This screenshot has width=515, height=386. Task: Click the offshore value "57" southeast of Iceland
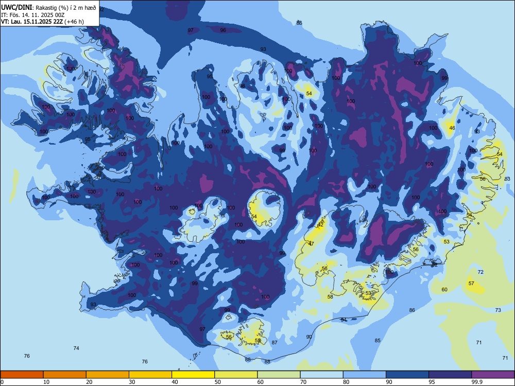(x=471, y=283)
